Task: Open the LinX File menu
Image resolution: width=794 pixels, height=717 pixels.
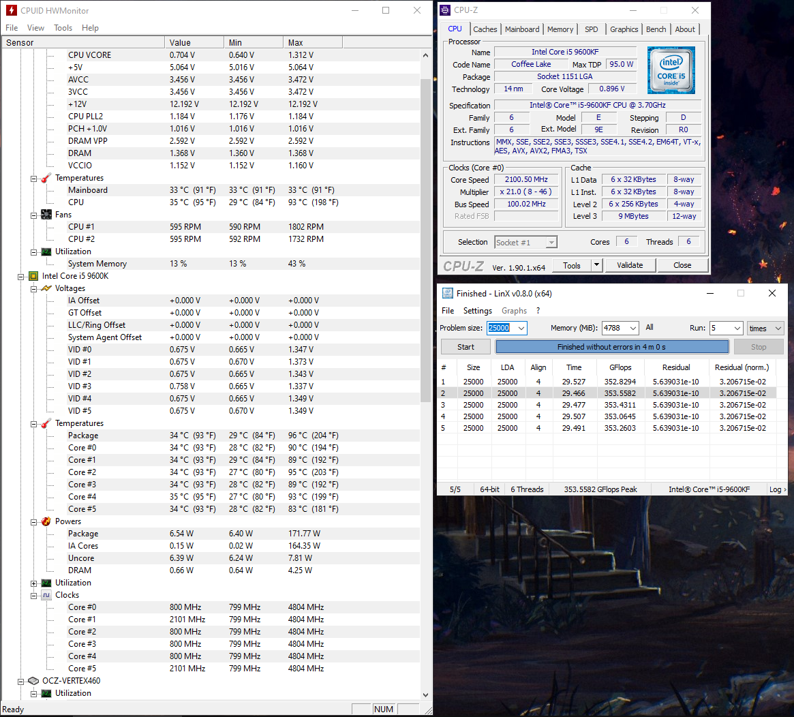Action: click(x=448, y=310)
